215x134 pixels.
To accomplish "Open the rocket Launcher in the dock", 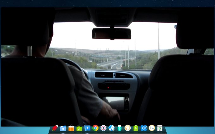I will coord(55,128).
